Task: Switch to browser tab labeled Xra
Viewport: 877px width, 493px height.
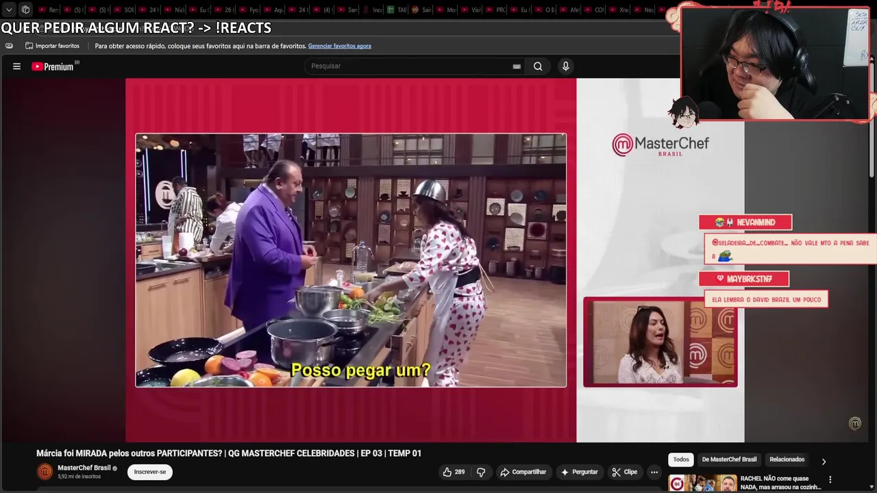Action: coord(621,10)
